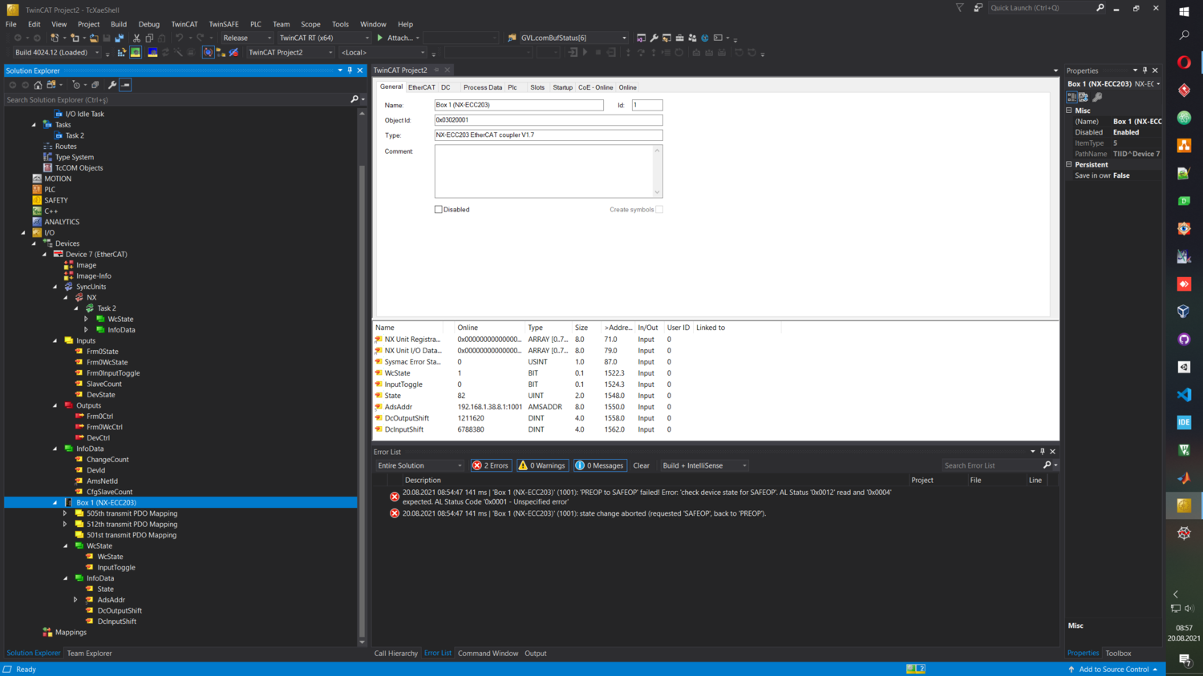Click the Search Solution Explorer field
This screenshot has height=676, width=1203.
point(176,100)
